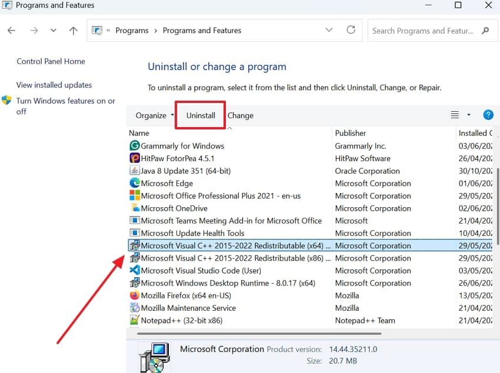Select 'Notepad++ (32-bit x86)' entry
The height and width of the screenshot is (373, 500).
[182, 321]
